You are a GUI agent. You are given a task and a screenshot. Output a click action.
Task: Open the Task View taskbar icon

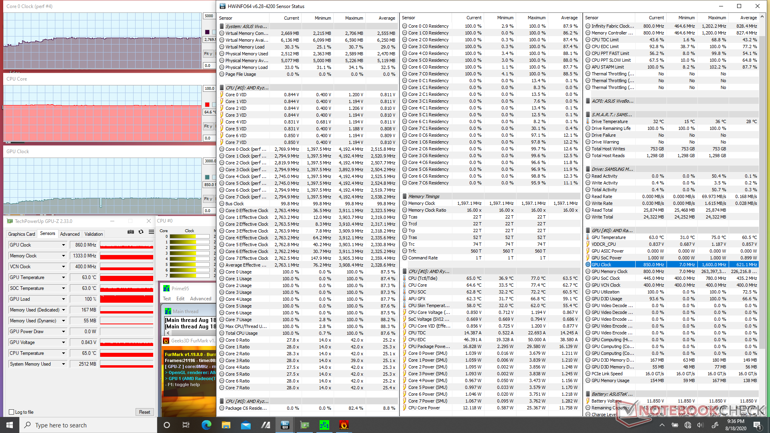[x=186, y=425]
